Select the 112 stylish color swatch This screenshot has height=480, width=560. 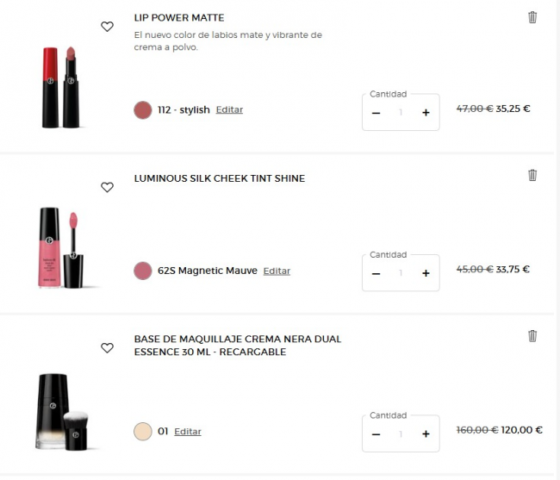(x=143, y=110)
